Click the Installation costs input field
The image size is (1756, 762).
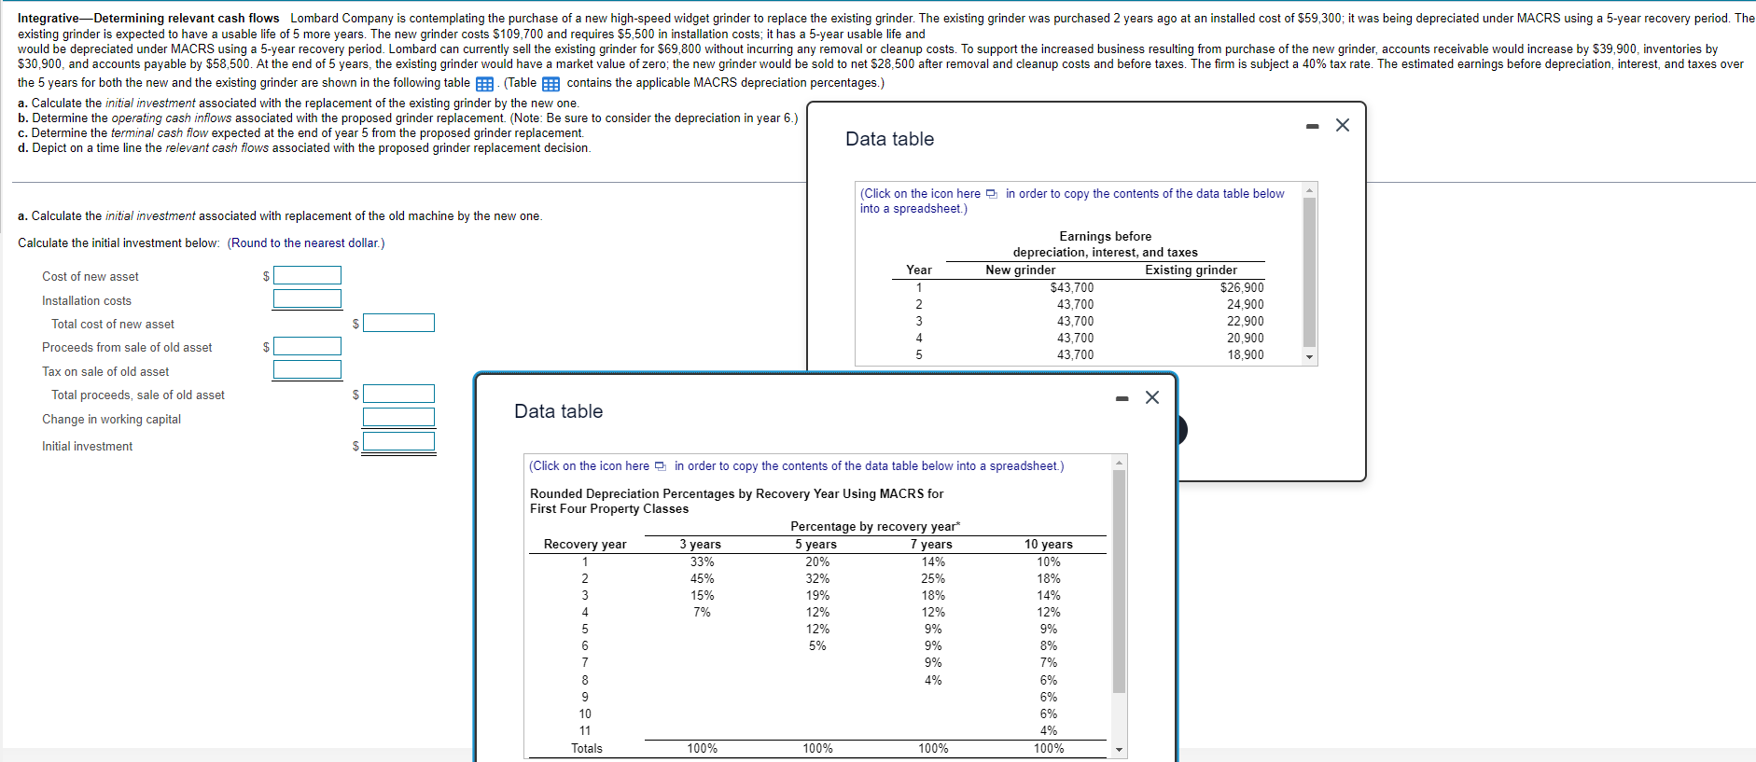307,299
